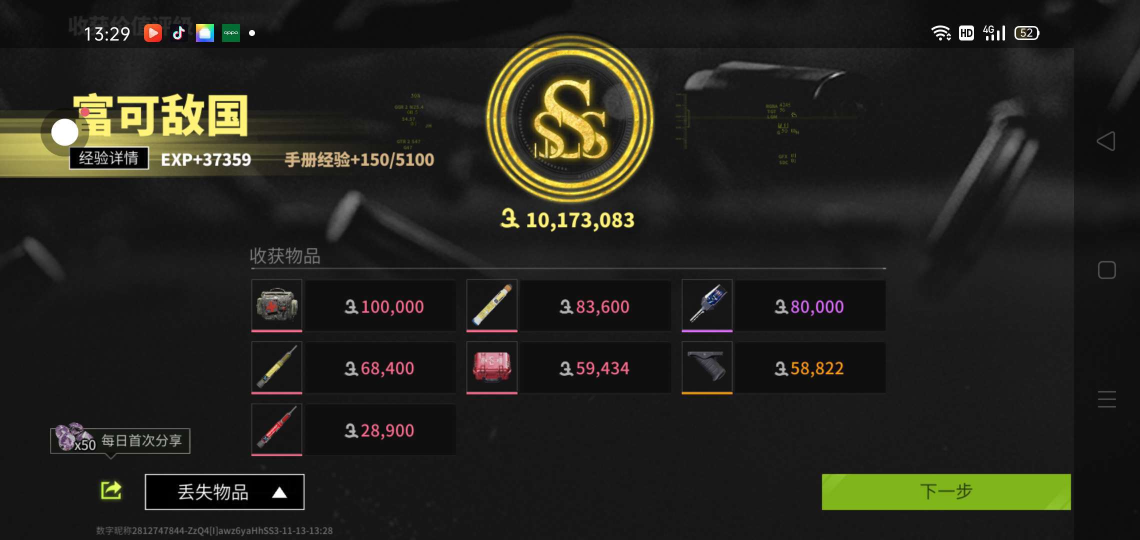The height and width of the screenshot is (540, 1140).
Task: Tap the total value 10,173,083 display
Action: coord(567,220)
